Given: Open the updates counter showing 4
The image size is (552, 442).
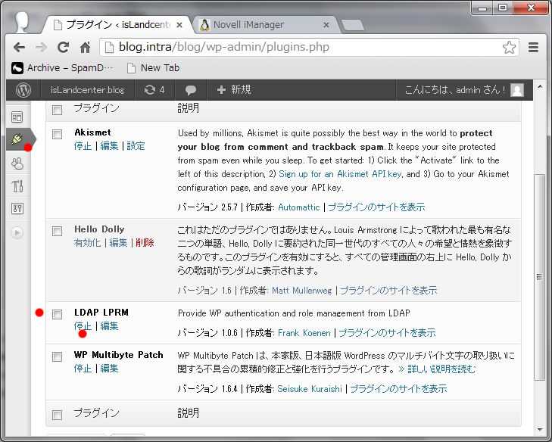Looking at the screenshot, I should coord(154,90).
